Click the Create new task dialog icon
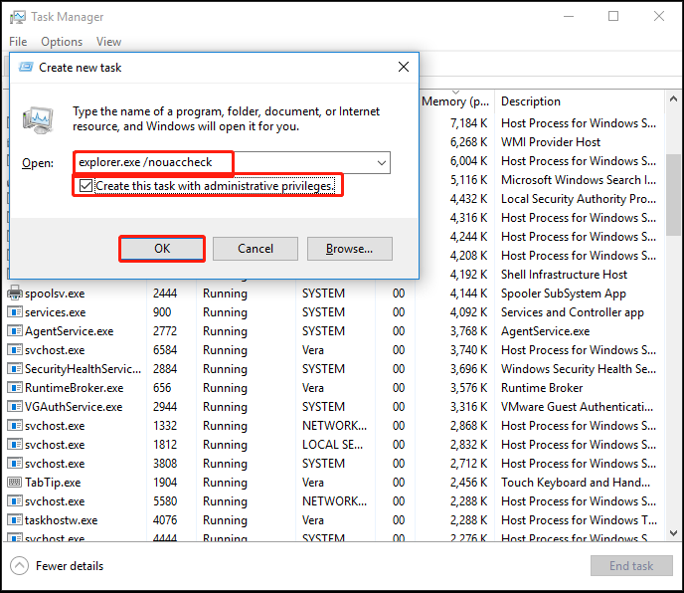 (26, 68)
